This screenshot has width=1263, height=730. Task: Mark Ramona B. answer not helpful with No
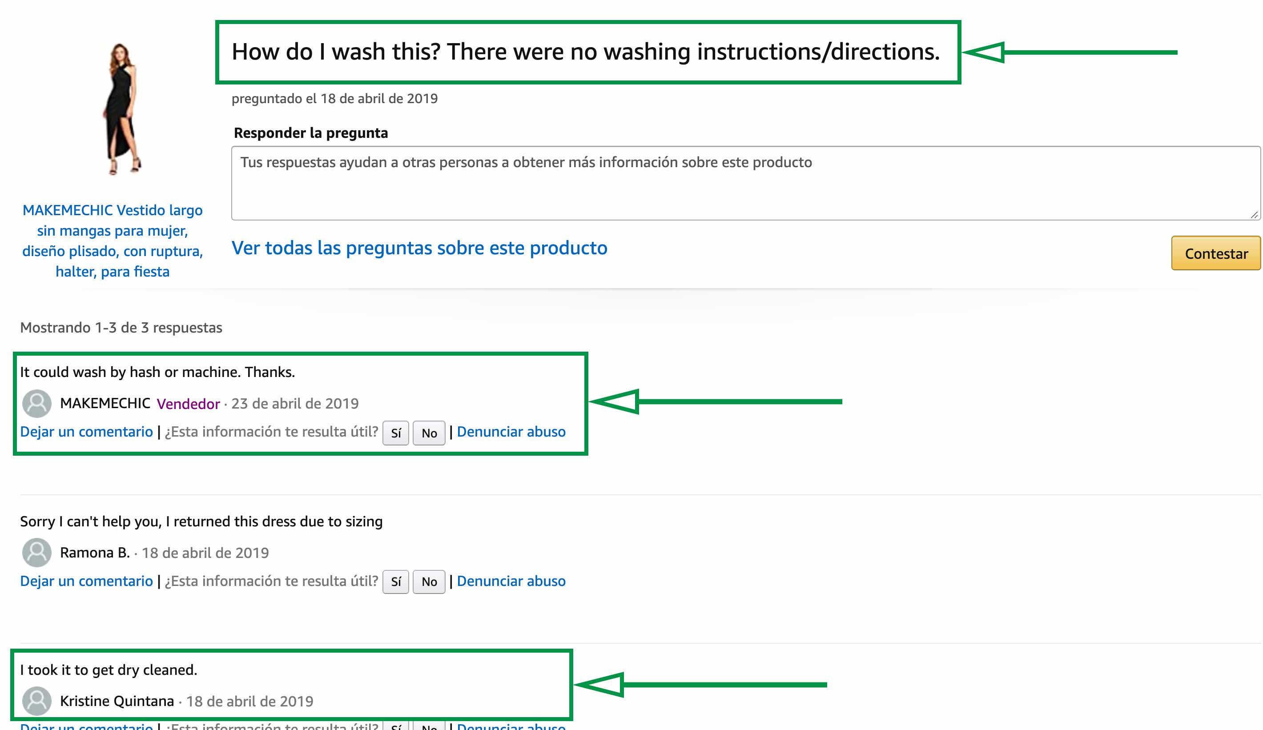(429, 582)
